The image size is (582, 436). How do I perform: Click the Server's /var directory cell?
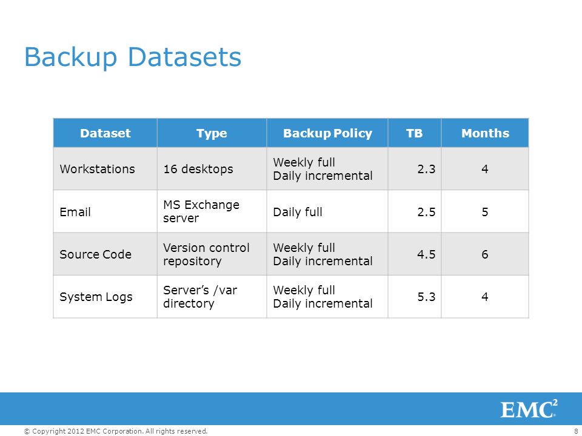click(212, 297)
